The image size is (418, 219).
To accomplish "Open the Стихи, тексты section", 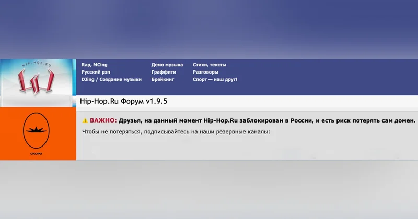I will pos(210,65).
